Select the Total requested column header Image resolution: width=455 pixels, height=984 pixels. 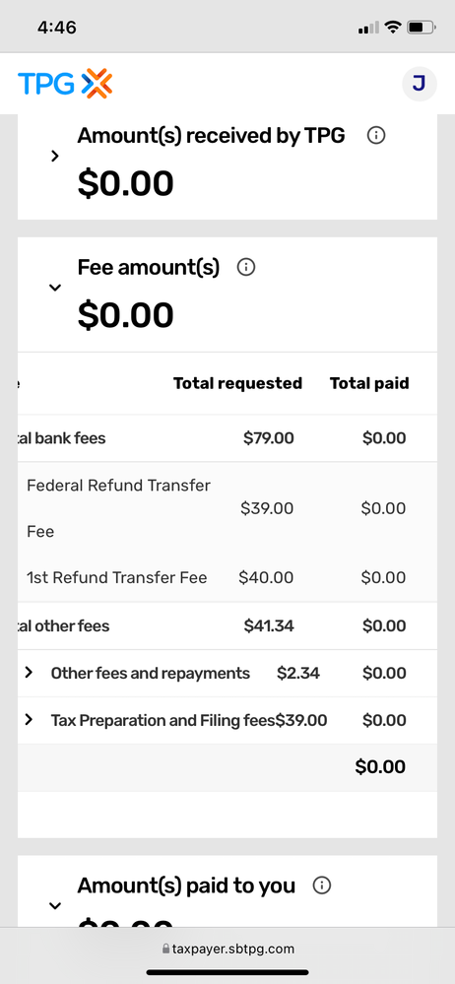[238, 383]
